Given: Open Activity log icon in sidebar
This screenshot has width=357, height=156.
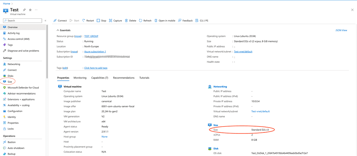Looking at the screenshot, I should [5, 33].
